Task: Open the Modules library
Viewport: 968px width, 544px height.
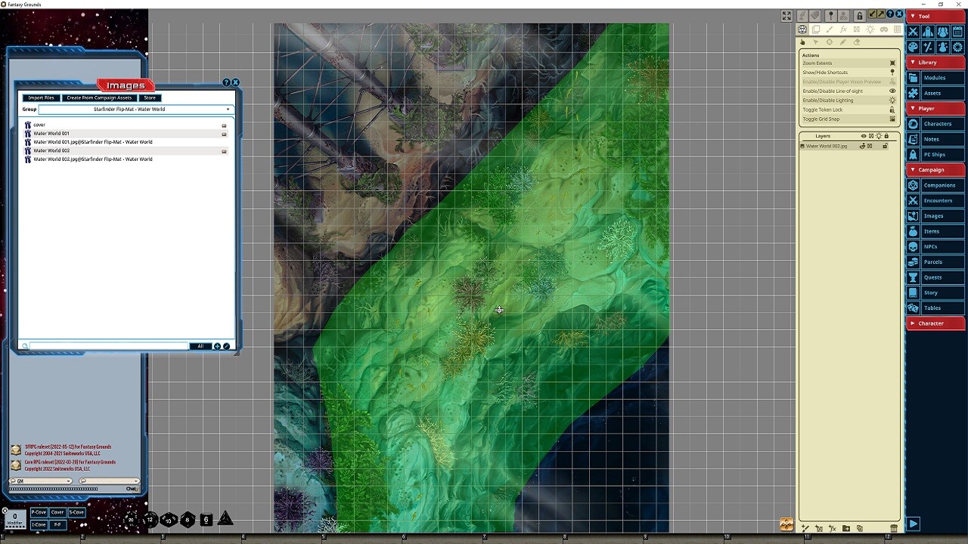Action: point(938,77)
